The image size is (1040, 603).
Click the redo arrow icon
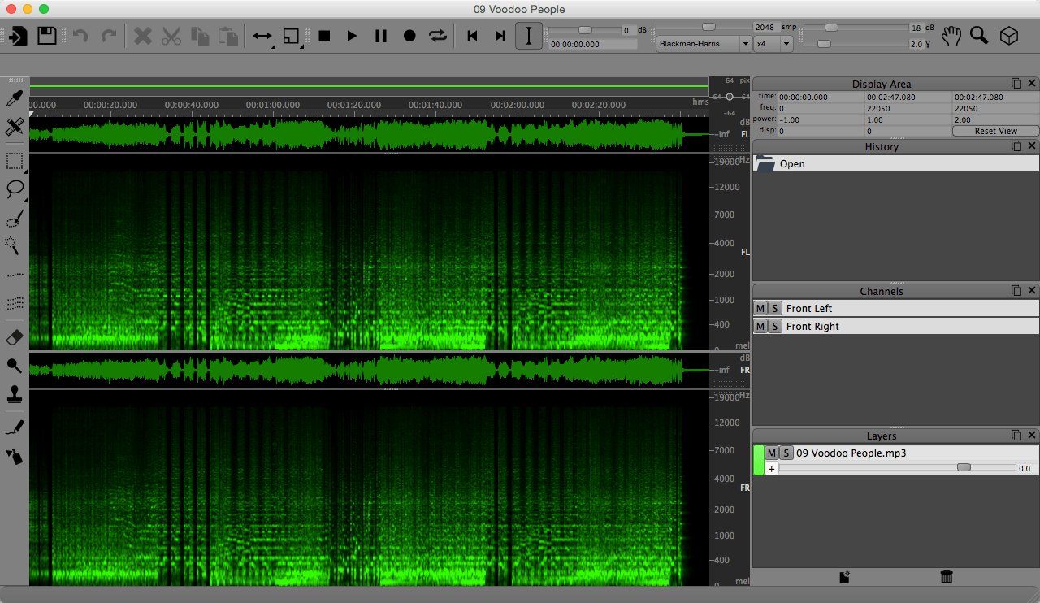(x=108, y=36)
